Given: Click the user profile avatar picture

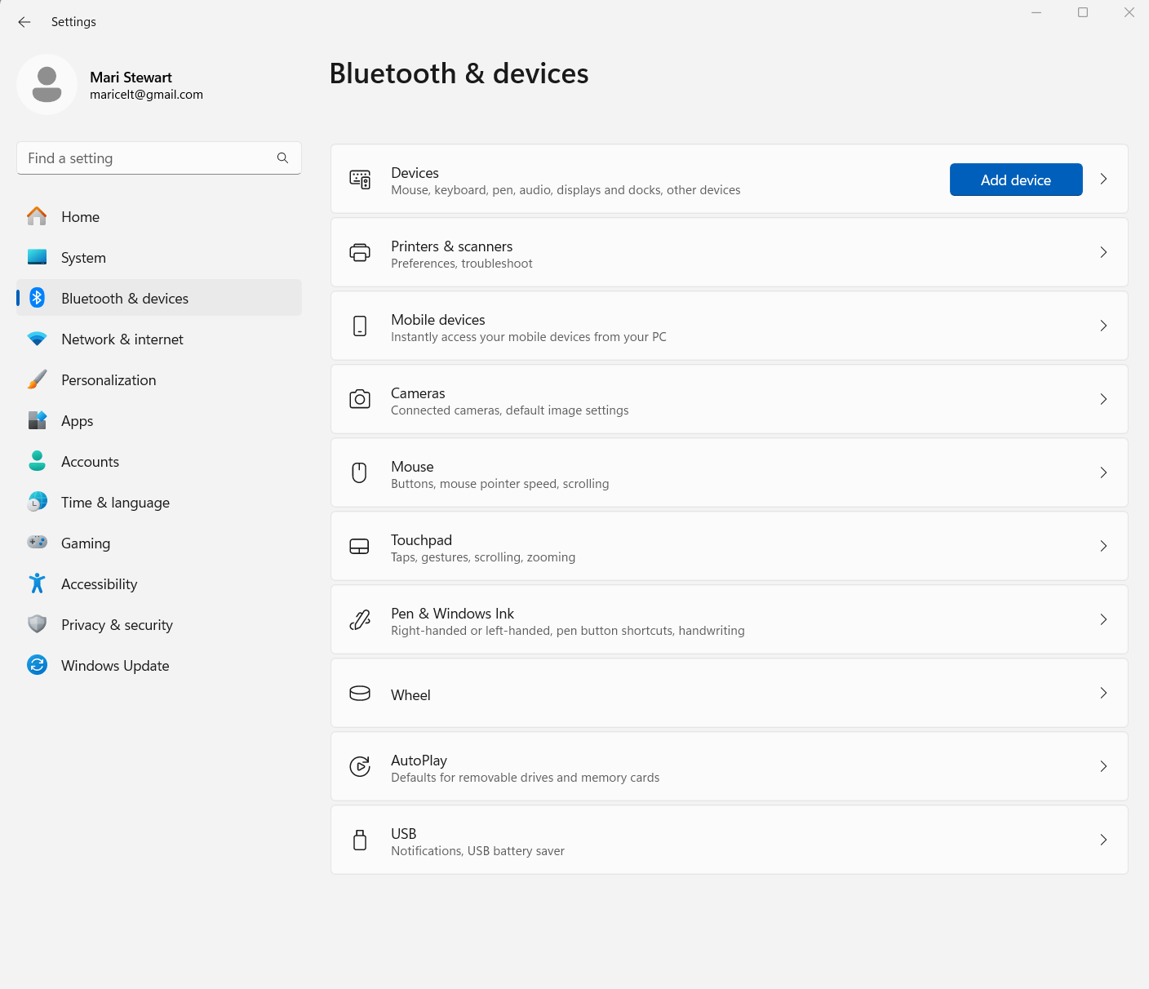Looking at the screenshot, I should 47,85.
